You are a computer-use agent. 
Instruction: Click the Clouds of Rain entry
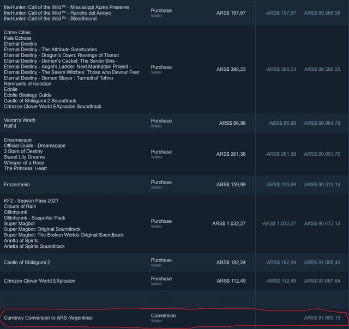(x=20, y=206)
